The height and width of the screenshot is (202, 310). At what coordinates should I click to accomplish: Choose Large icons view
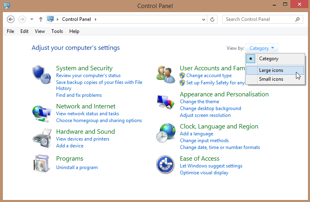tap(275, 70)
